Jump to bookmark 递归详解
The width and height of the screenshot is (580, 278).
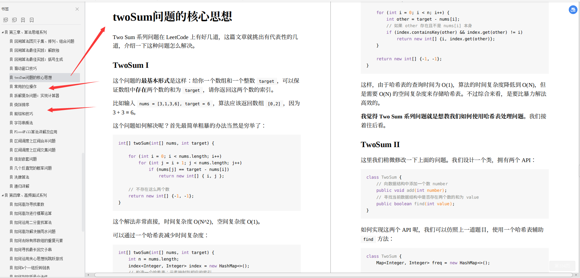pyautogui.click(x=22, y=186)
